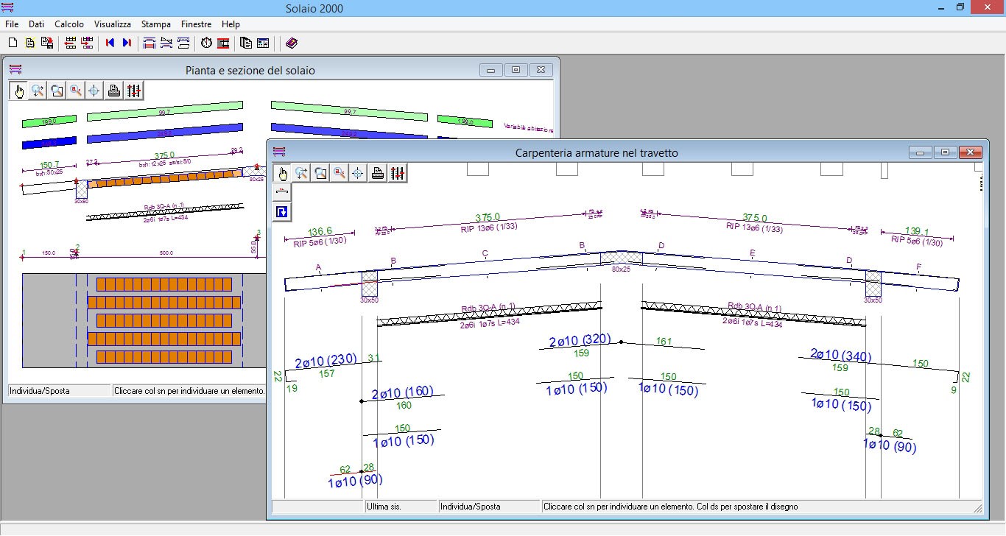
Task: Open the Stampa menu
Action: coord(156,24)
